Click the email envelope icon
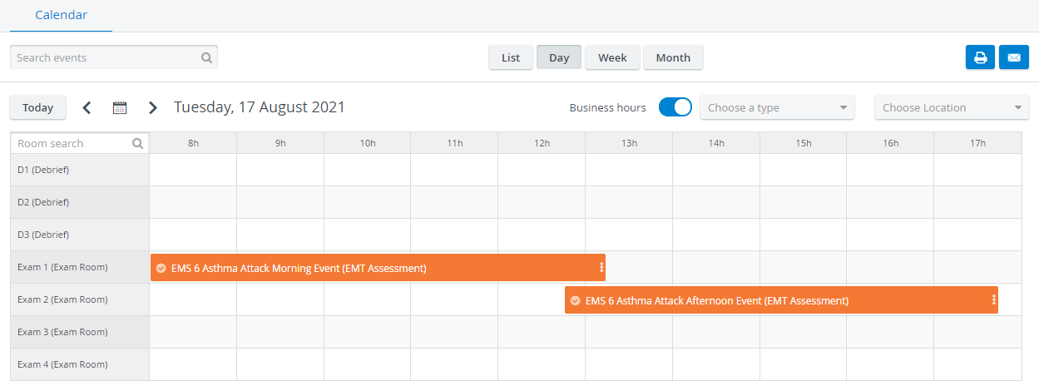This screenshot has width=1039, height=381. pyautogui.click(x=1013, y=57)
